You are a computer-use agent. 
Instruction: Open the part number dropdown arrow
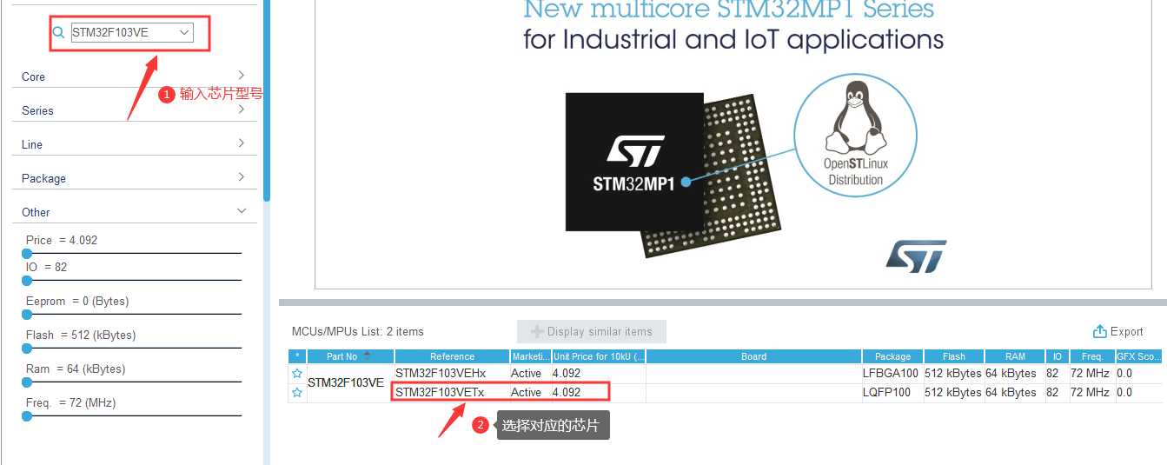[184, 33]
